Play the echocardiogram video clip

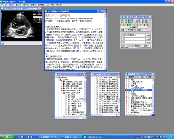pos(2,43)
